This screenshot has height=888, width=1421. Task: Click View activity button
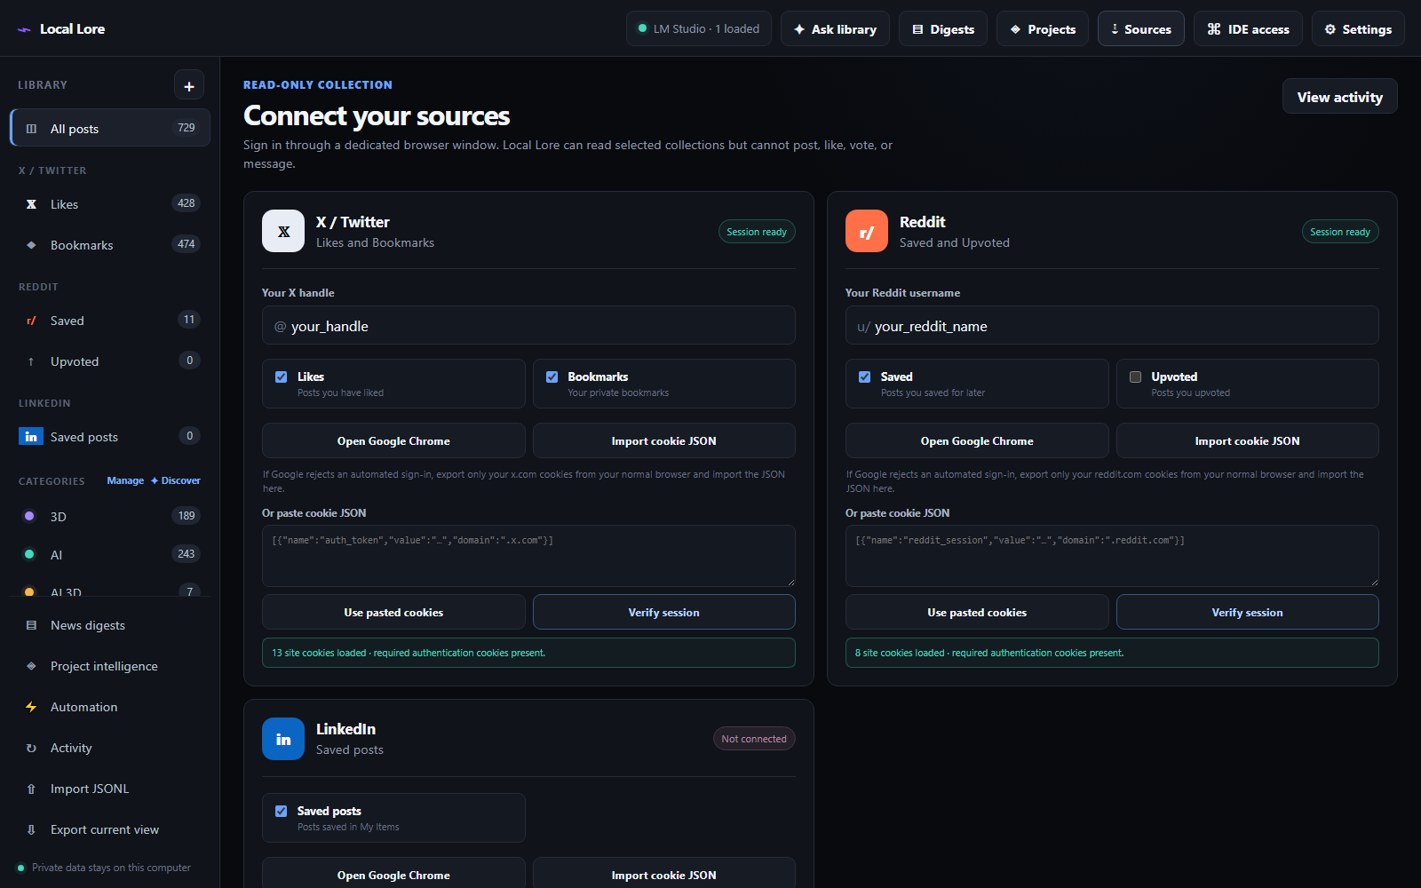coord(1339,97)
